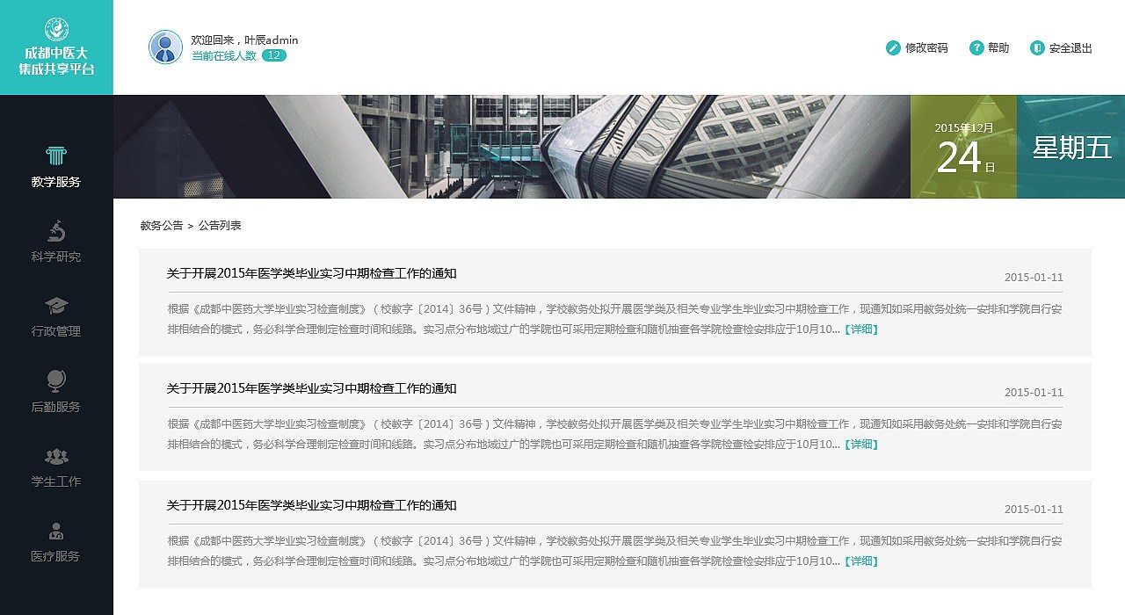1125x615 pixels.
Task: Open the second announcement's 【详细】 link
Action: (x=862, y=445)
